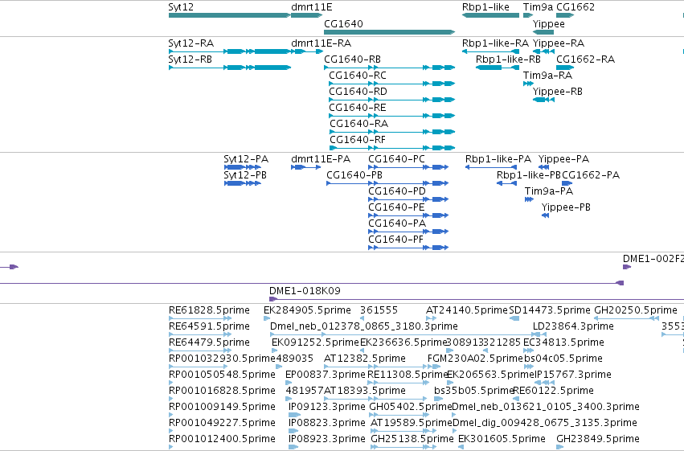Select protein CG1662-PA
This screenshot has width=684, height=451.
(x=567, y=183)
